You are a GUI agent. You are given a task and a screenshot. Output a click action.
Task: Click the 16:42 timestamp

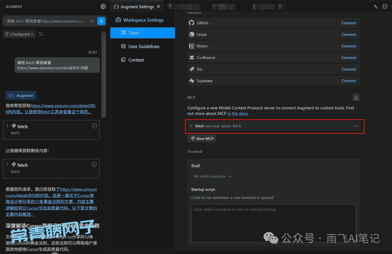click(93, 52)
